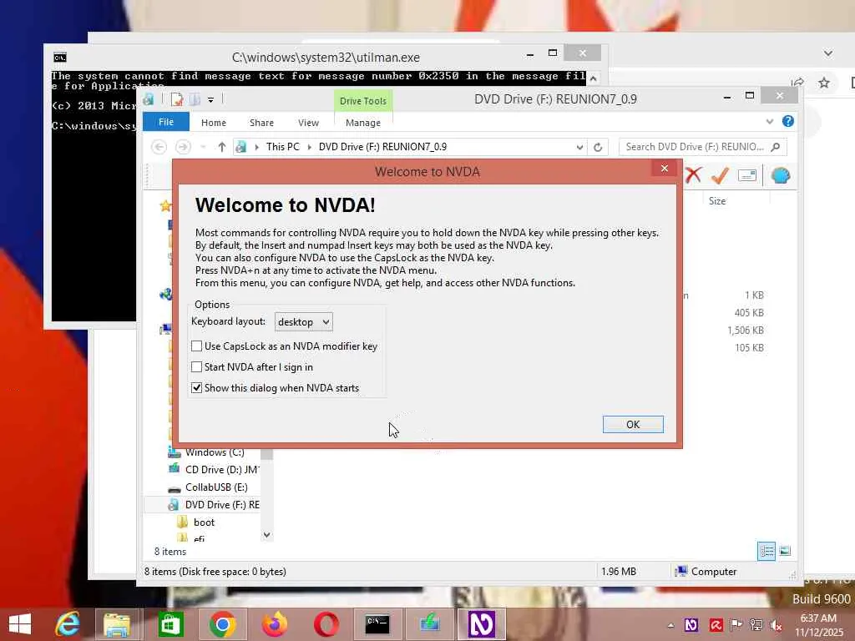Close the Welcome to NVDA dialog
The height and width of the screenshot is (641, 855).
pyautogui.click(x=664, y=169)
